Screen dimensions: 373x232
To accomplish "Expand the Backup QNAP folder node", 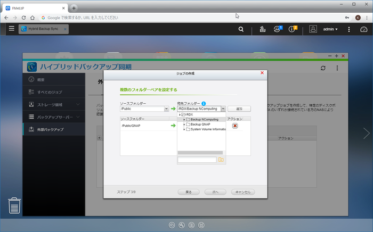I will tap(184, 125).
